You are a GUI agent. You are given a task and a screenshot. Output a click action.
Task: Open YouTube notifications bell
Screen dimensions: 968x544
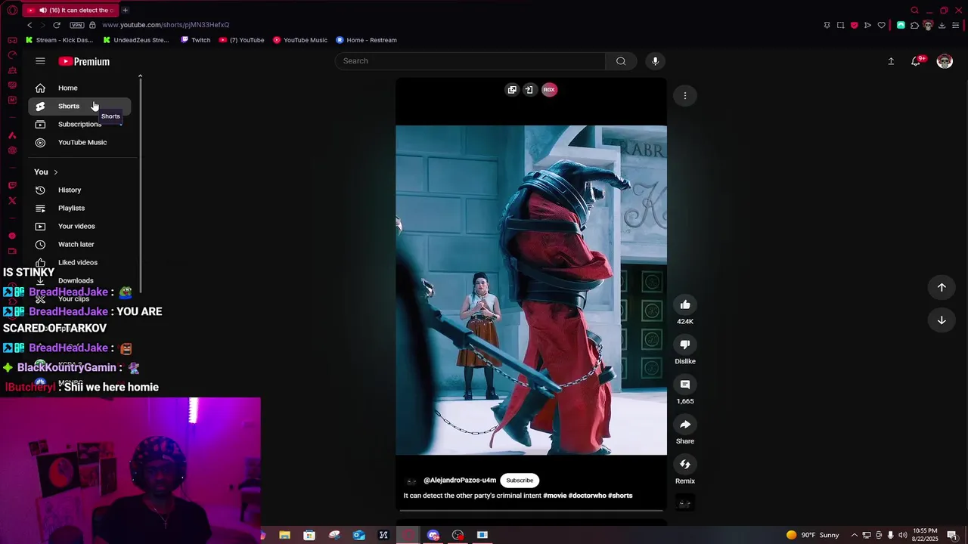[x=916, y=61]
